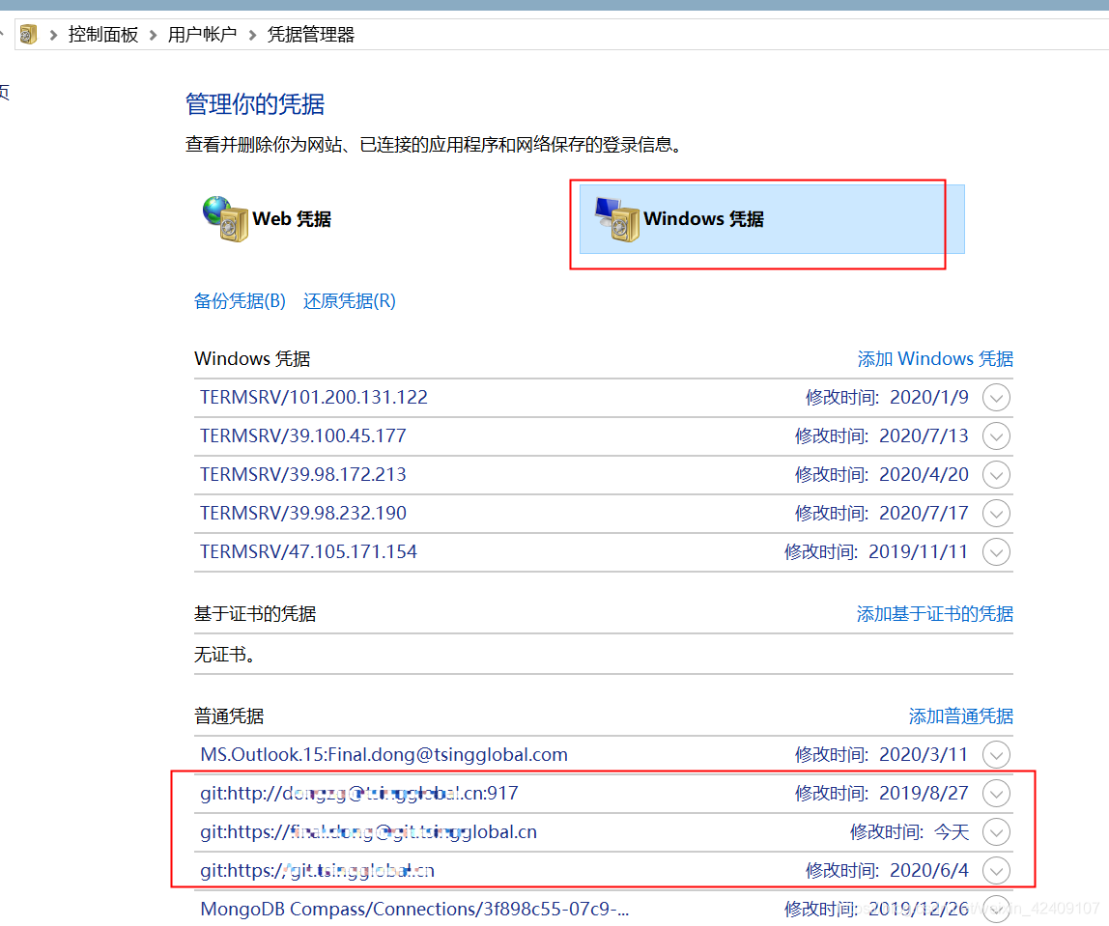The image size is (1109, 926).
Task: Click 添加基于证书的凭据 link
Action: [x=934, y=614]
